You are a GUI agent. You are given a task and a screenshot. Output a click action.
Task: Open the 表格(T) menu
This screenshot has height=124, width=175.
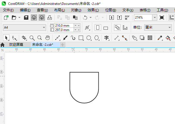145,10
